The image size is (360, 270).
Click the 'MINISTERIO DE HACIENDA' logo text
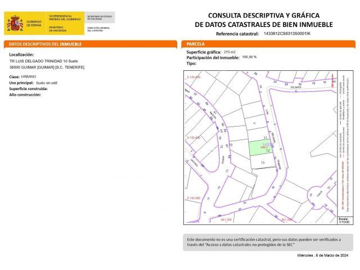coord(57,29)
